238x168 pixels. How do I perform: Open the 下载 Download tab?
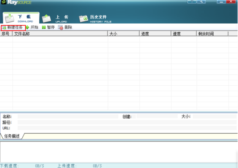pyautogui.click(x=21, y=18)
